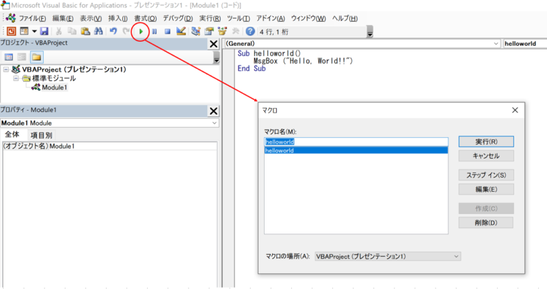Click the Break pause icon

point(155,31)
